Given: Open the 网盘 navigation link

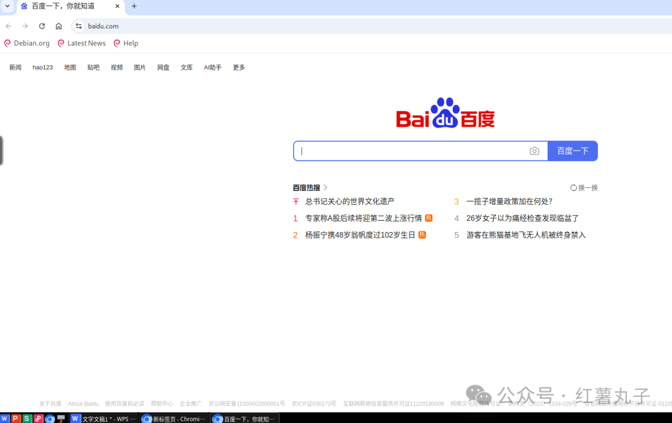Looking at the screenshot, I should point(163,67).
